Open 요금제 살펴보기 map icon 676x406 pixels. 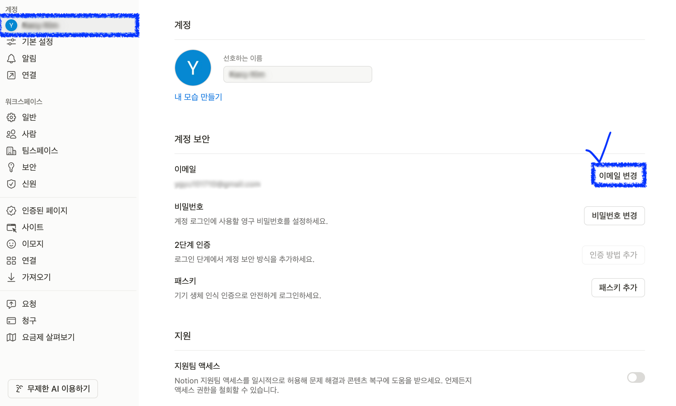(11, 337)
